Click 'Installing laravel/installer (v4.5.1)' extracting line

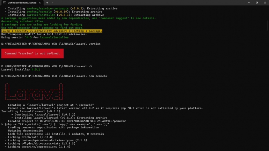coord(54,15)
